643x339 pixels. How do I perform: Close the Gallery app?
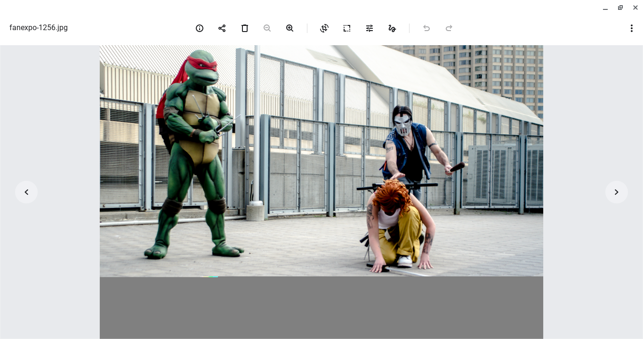[635, 8]
